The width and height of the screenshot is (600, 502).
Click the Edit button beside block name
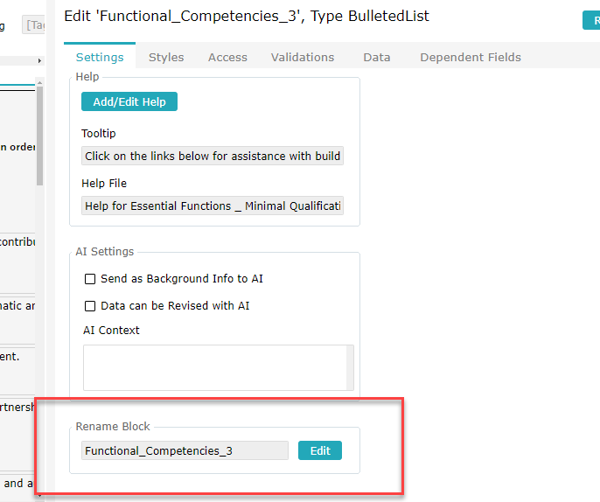(x=320, y=450)
